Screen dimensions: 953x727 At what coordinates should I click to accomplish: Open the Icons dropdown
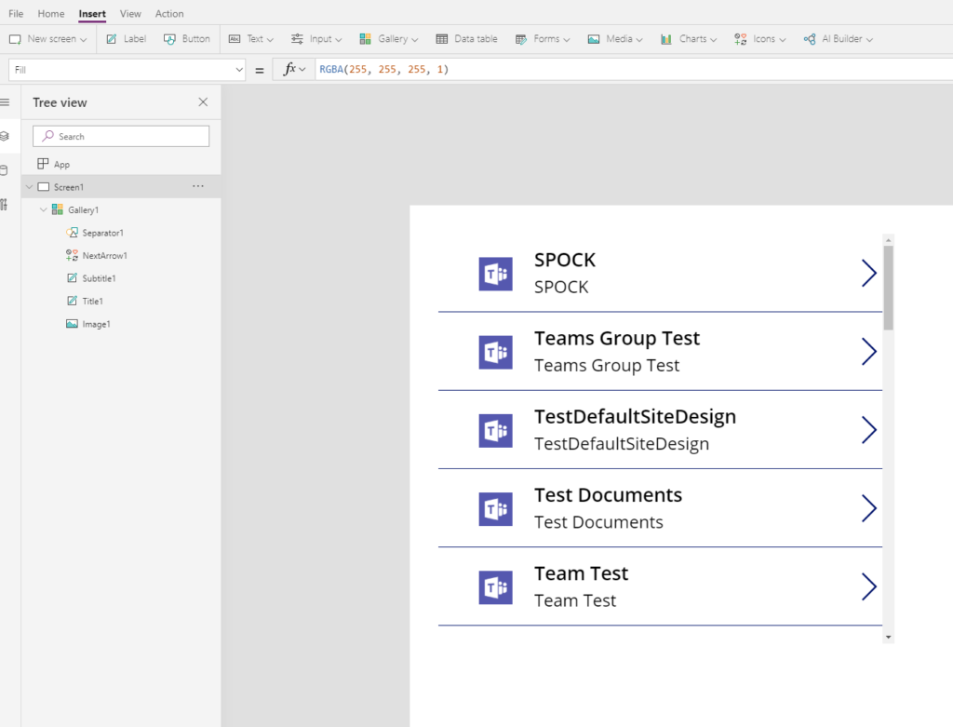759,39
